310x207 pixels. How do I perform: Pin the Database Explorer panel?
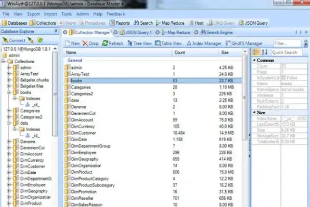pyautogui.click(x=55, y=31)
